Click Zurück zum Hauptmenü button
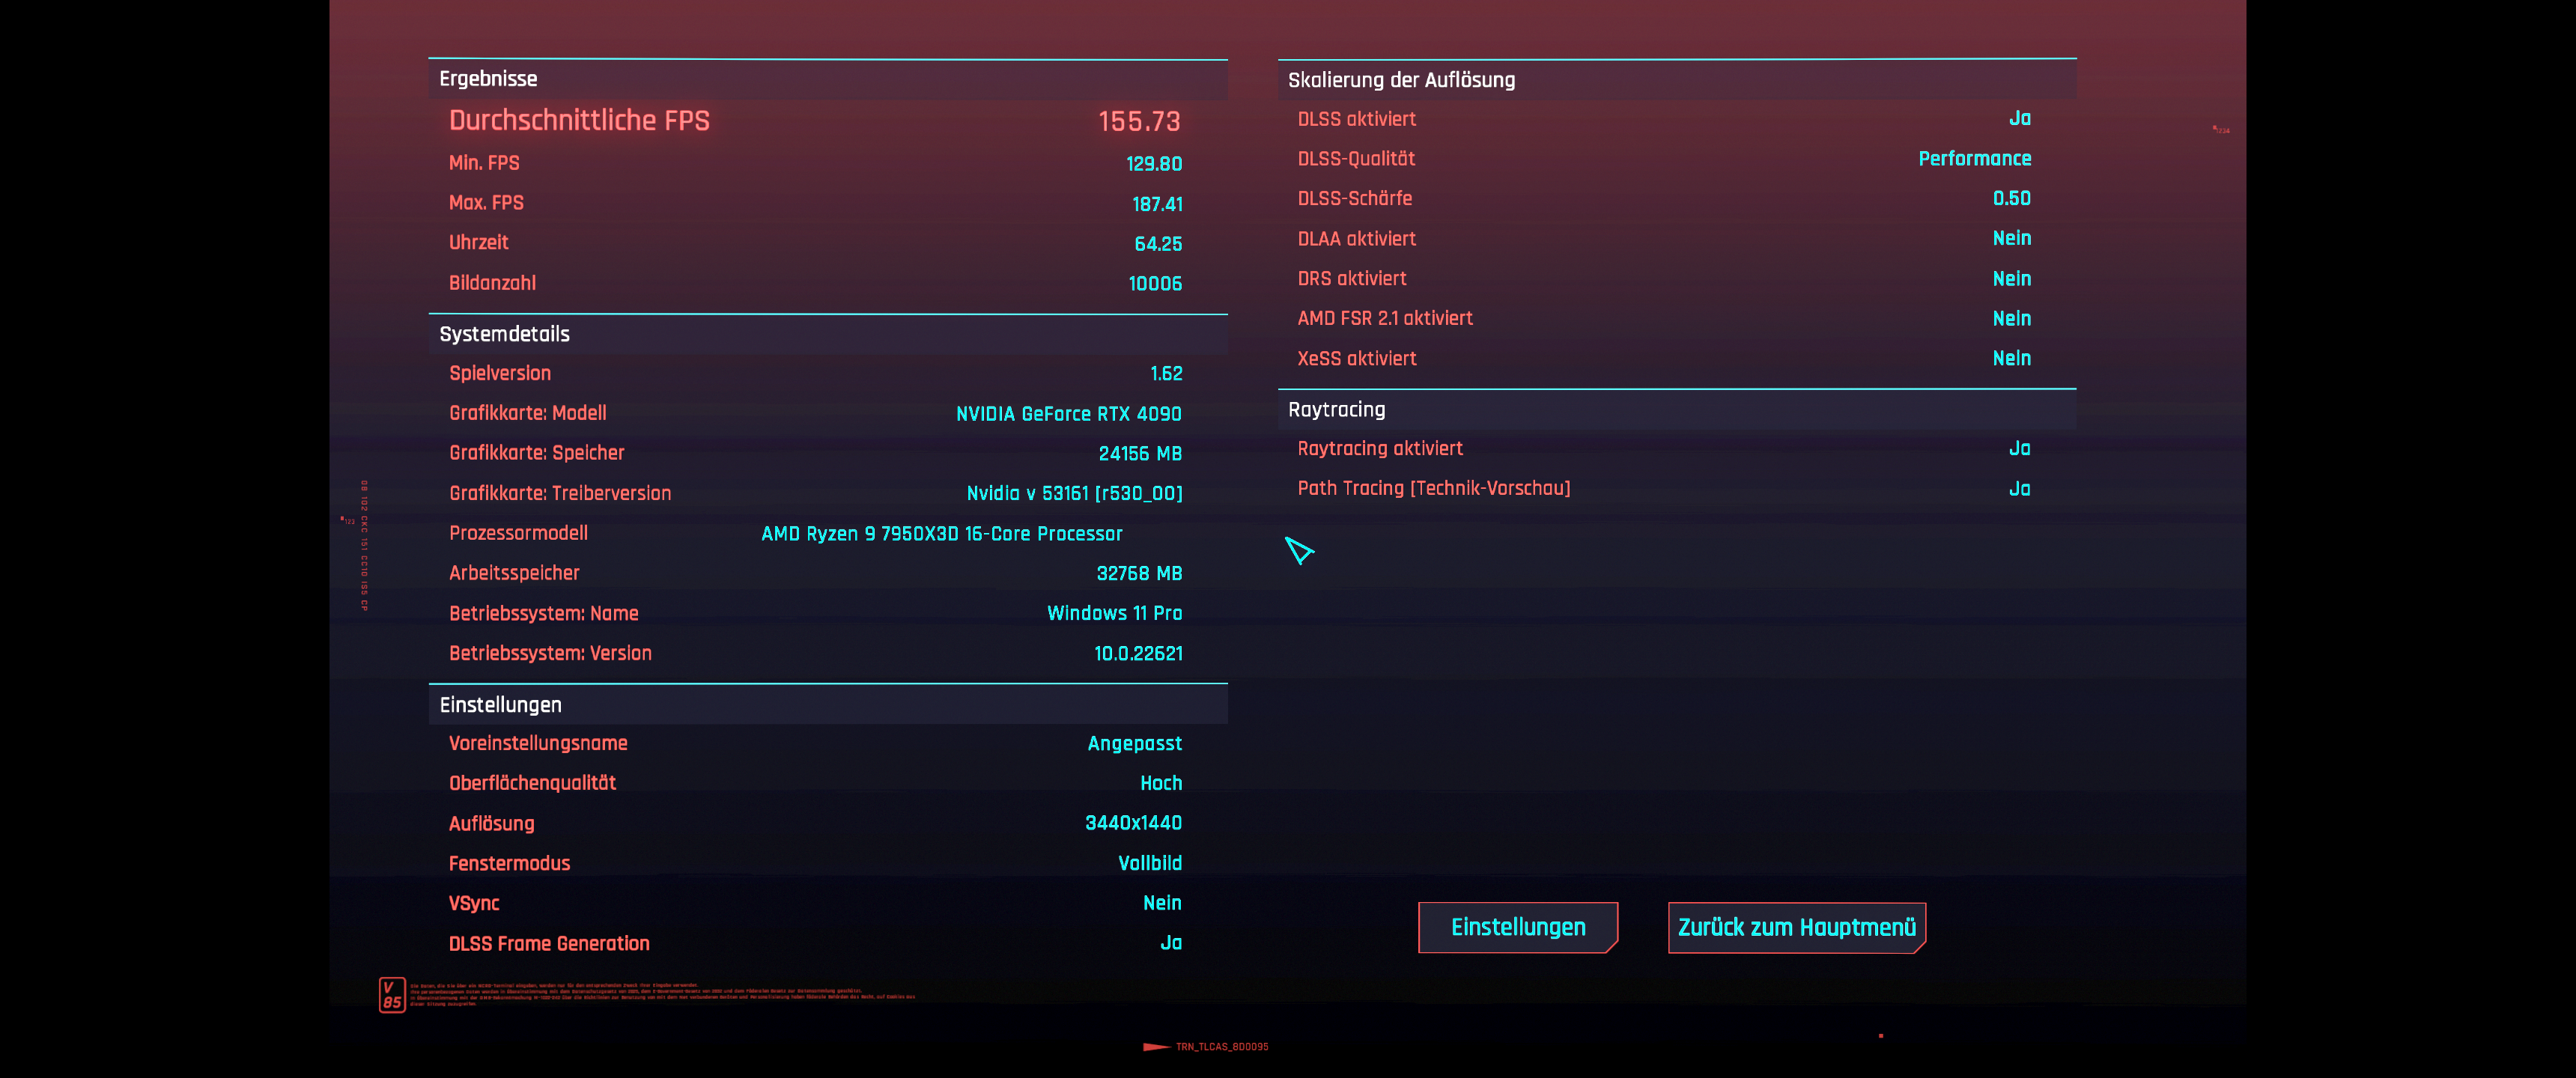 coord(1796,927)
